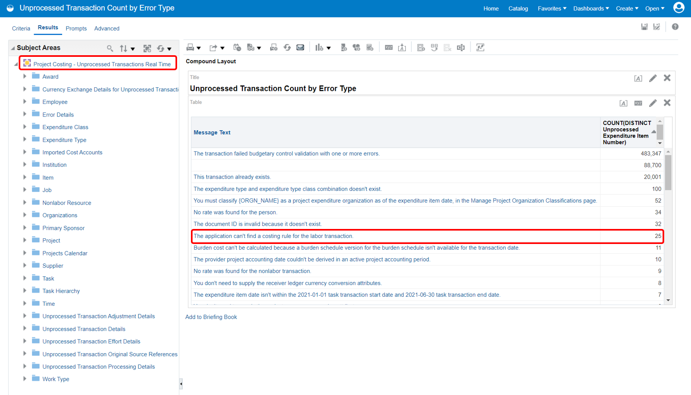691x395 pixels.
Task: Click Add to Briefing Book link
Action: (x=211, y=317)
